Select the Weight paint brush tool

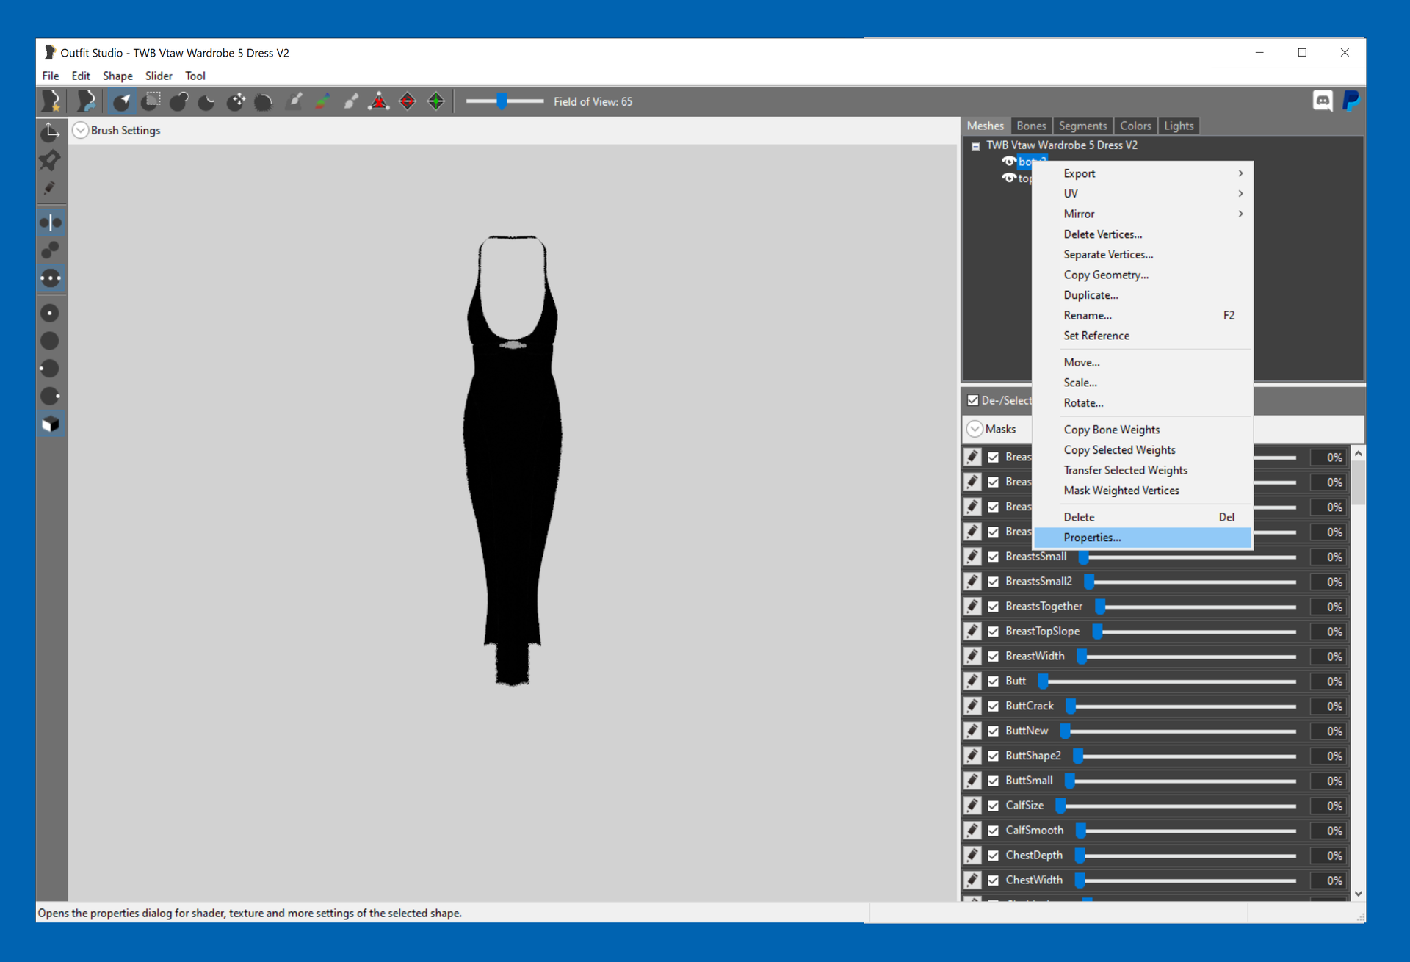[x=294, y=101]
